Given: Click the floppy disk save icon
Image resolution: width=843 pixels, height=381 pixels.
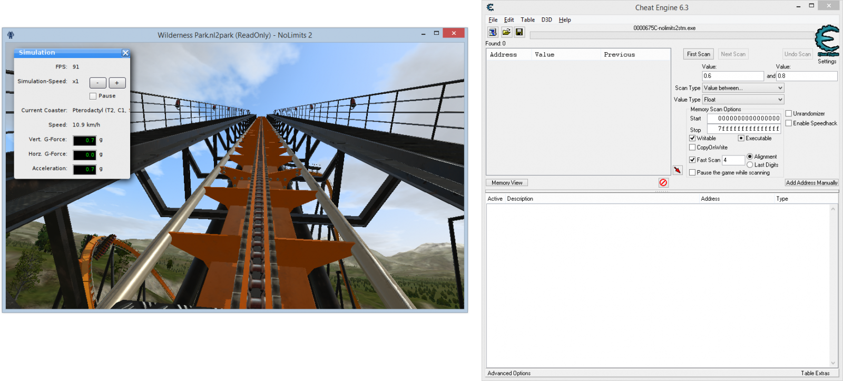Looking at the screenshot, I should [x=519, y=32].
